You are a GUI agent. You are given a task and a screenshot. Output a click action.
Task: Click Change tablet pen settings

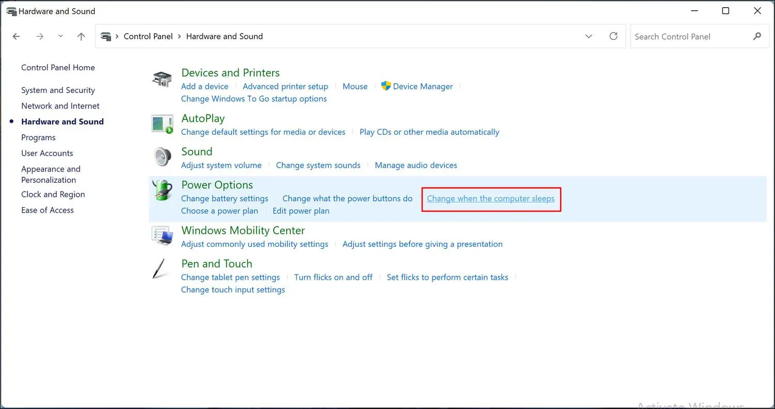click(230, 278)
